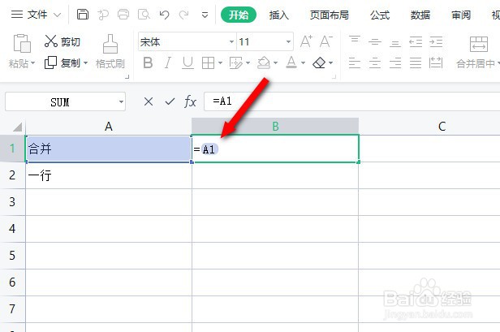Select align left icon
Image resolution: width=500 pixels, height=332 pixels.
pyautogui.click(x=355, y=63)
